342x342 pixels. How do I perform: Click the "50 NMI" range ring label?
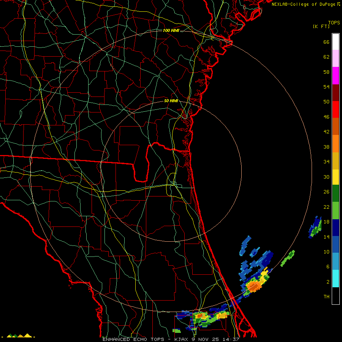[x=171, y=101]
